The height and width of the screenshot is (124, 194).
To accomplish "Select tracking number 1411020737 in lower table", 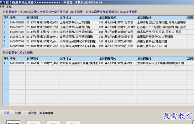I will (17, 63).
